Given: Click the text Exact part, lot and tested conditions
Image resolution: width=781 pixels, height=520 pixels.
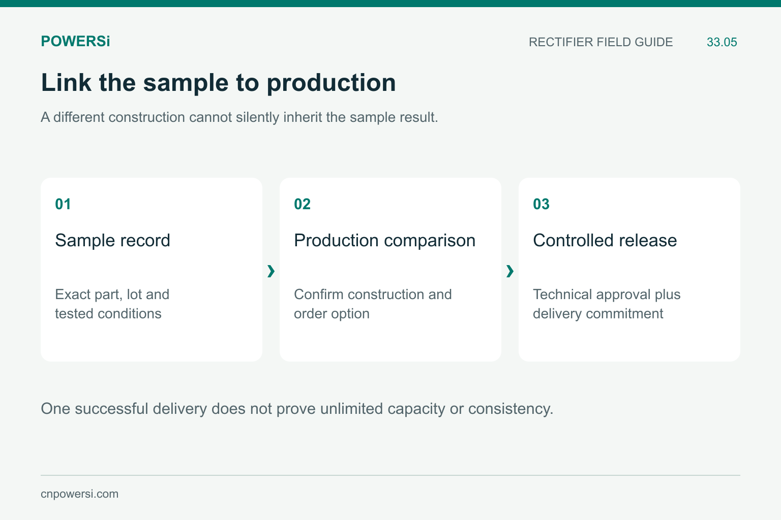Looking at the screenshot, I should pos(112,304).
